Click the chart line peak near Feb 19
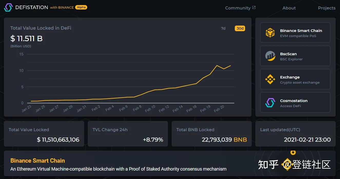 [217, 65]
